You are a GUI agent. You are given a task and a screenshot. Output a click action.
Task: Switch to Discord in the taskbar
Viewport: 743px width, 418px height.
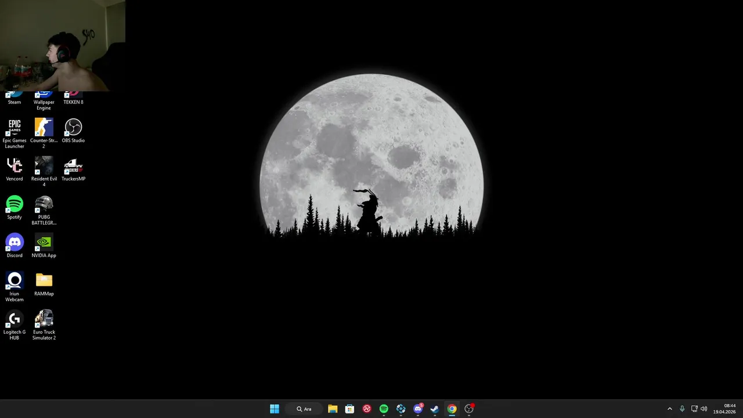pyautogui.click(x=418, y=409)
